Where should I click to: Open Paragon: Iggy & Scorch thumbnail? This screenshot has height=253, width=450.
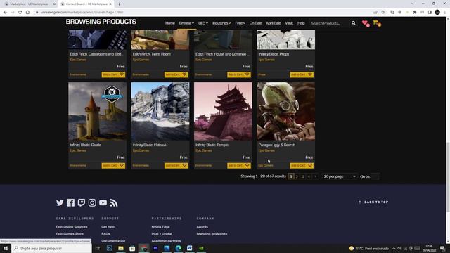tap(286, 111)
